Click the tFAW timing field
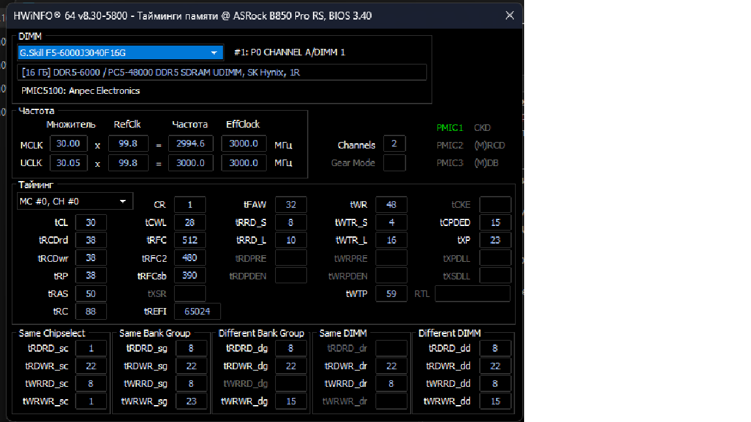751x422 pixels. 291,204
